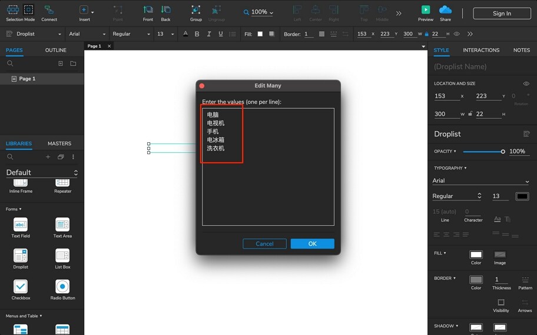Select the Text Field widget
The width and height of the screenshot is (537, 335).
[x=21, y=227]
